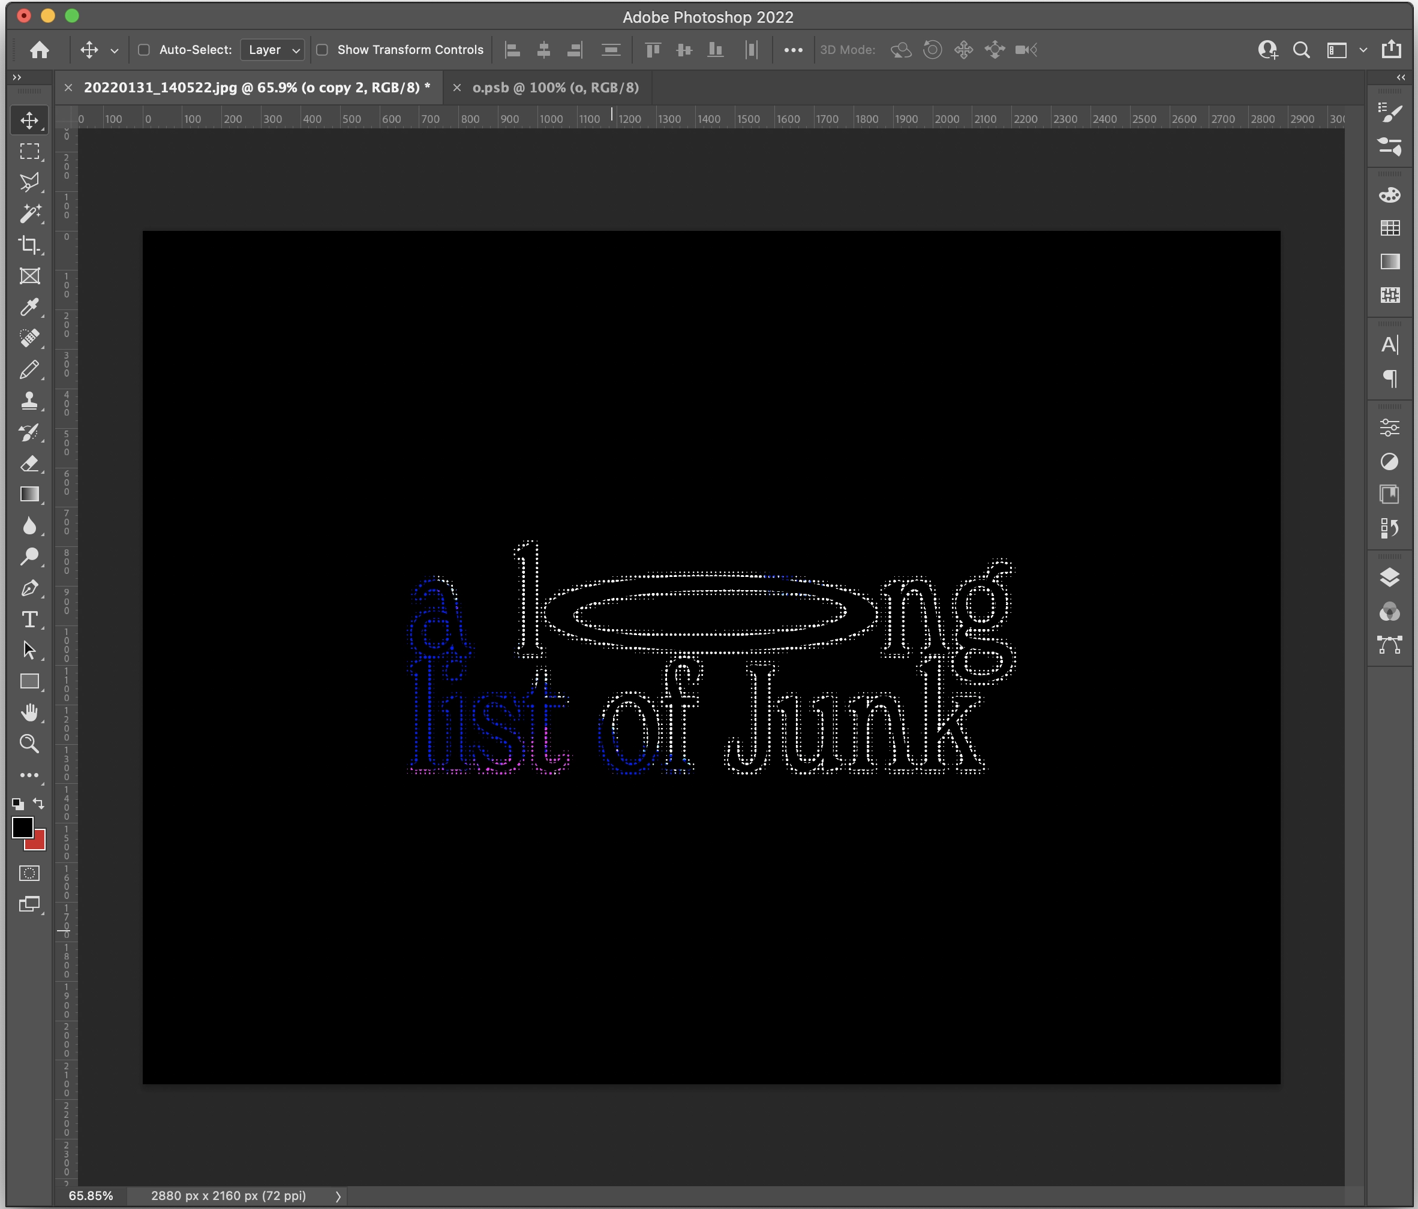This screenshot has width=1418, height=1209.
Task: Go to the Home screen
Action: click(x=39, y=50)
